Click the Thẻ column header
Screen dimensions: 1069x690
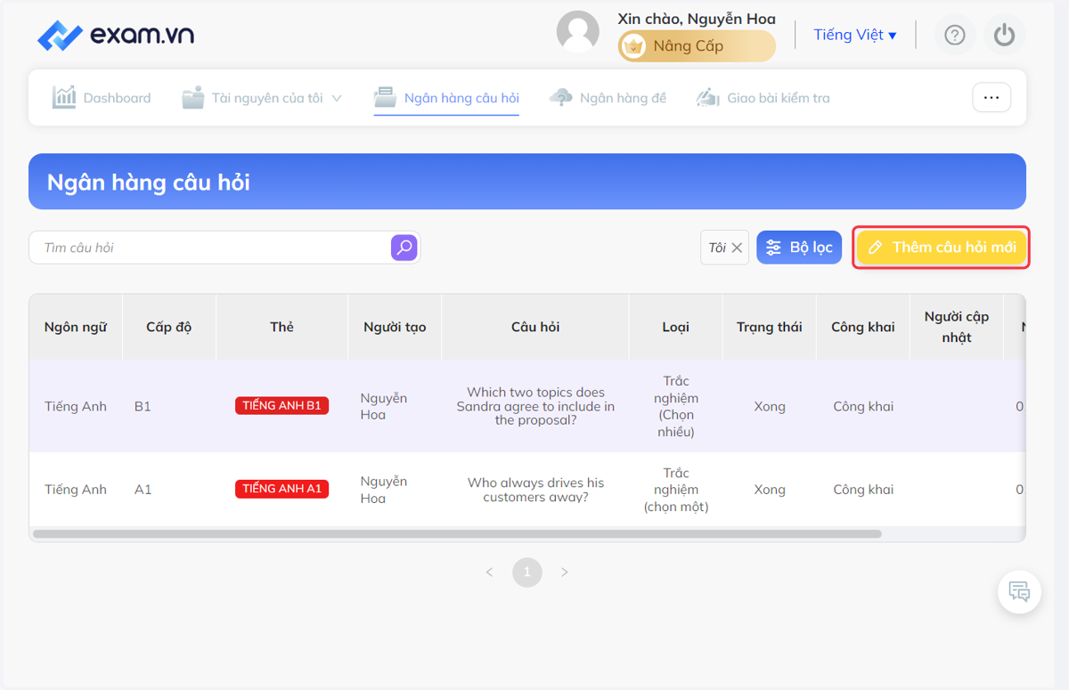pos(282,327)
